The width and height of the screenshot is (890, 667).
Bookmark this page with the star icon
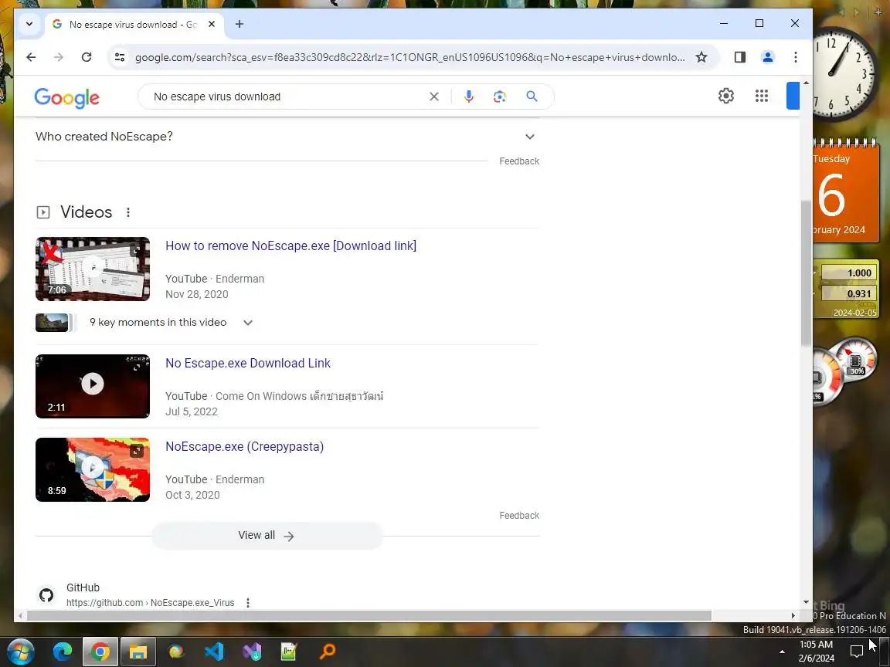[x=701, y=56]
